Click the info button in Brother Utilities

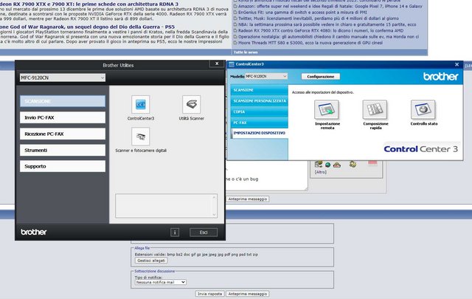tap(175, 232)
